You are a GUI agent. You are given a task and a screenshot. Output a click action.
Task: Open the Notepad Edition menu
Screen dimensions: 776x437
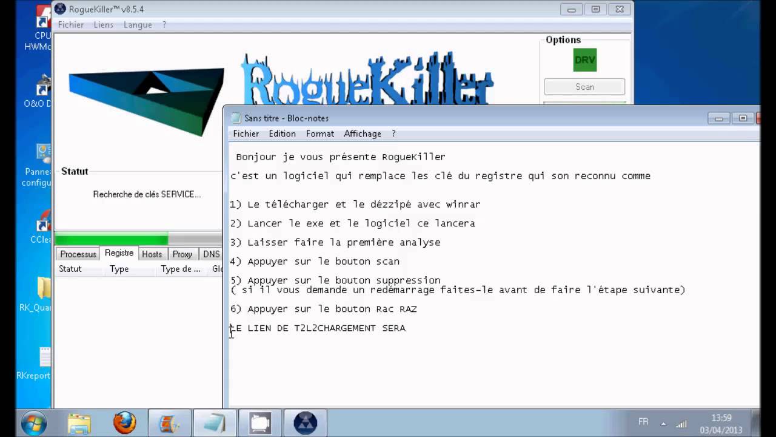(283, 134)
